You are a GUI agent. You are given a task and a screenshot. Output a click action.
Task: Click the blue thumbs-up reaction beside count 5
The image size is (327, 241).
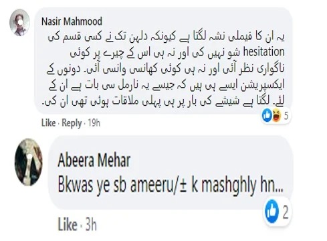tap(267, 116)
